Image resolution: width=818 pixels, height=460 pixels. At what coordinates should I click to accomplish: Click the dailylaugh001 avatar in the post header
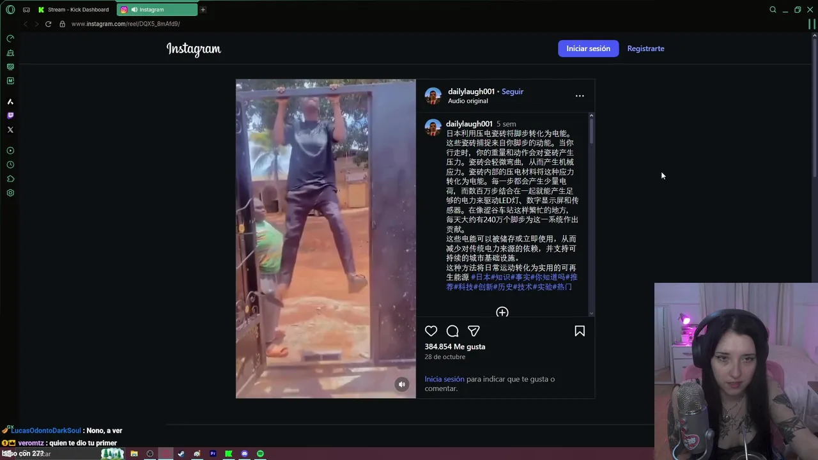433,96
